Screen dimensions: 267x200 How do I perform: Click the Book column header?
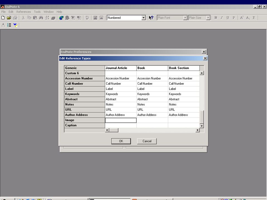[x=152, y=68]
